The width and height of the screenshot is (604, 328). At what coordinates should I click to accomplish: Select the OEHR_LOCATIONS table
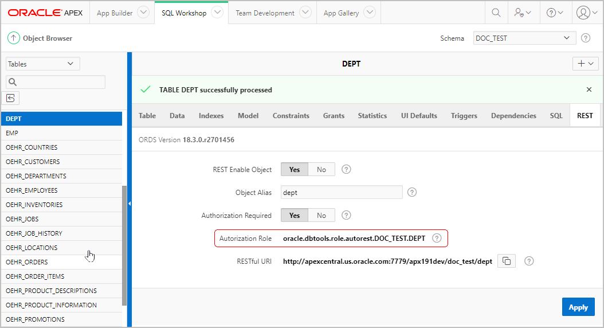[x=62, y=248]
